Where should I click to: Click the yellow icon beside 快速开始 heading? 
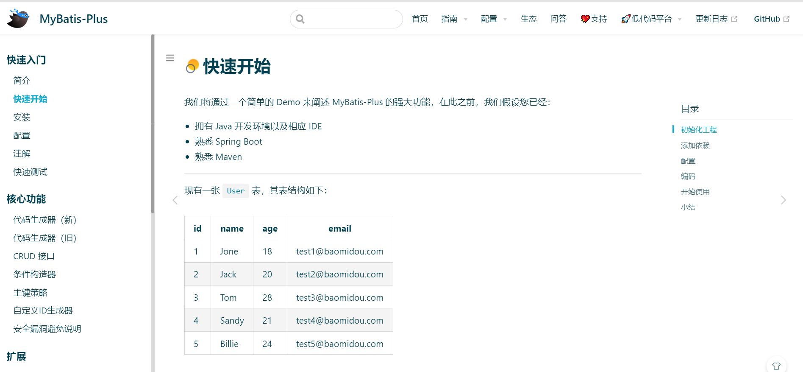(x=192, y=66)
